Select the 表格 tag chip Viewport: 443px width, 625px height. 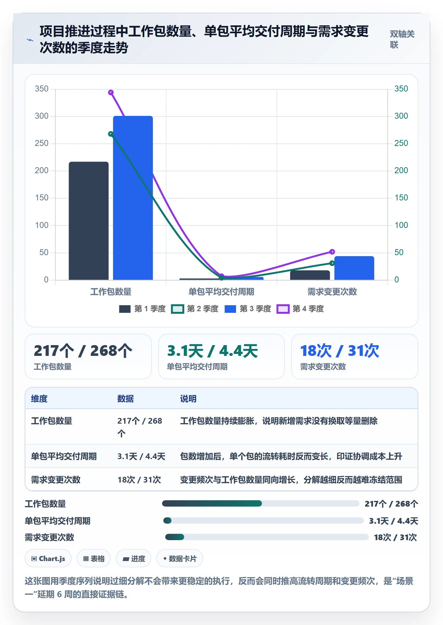tap(94, 559)
